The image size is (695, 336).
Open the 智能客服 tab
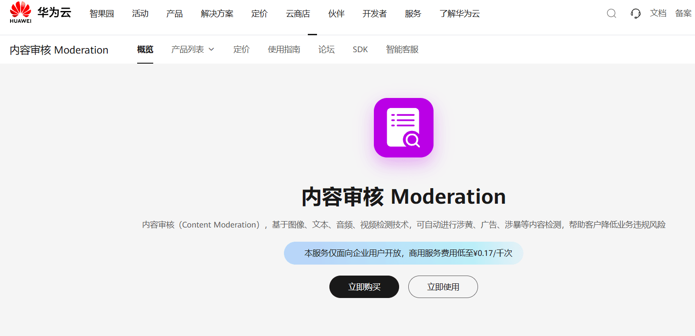pos(402,49)
